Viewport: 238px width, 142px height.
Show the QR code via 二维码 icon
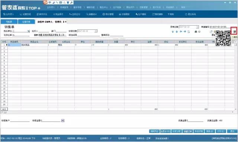point(235,32)
